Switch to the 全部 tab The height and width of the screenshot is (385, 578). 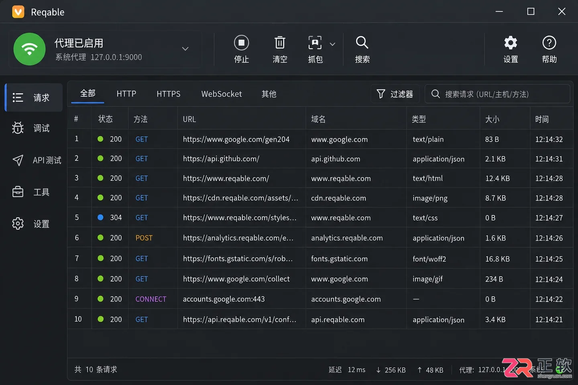tap(88, 94)
